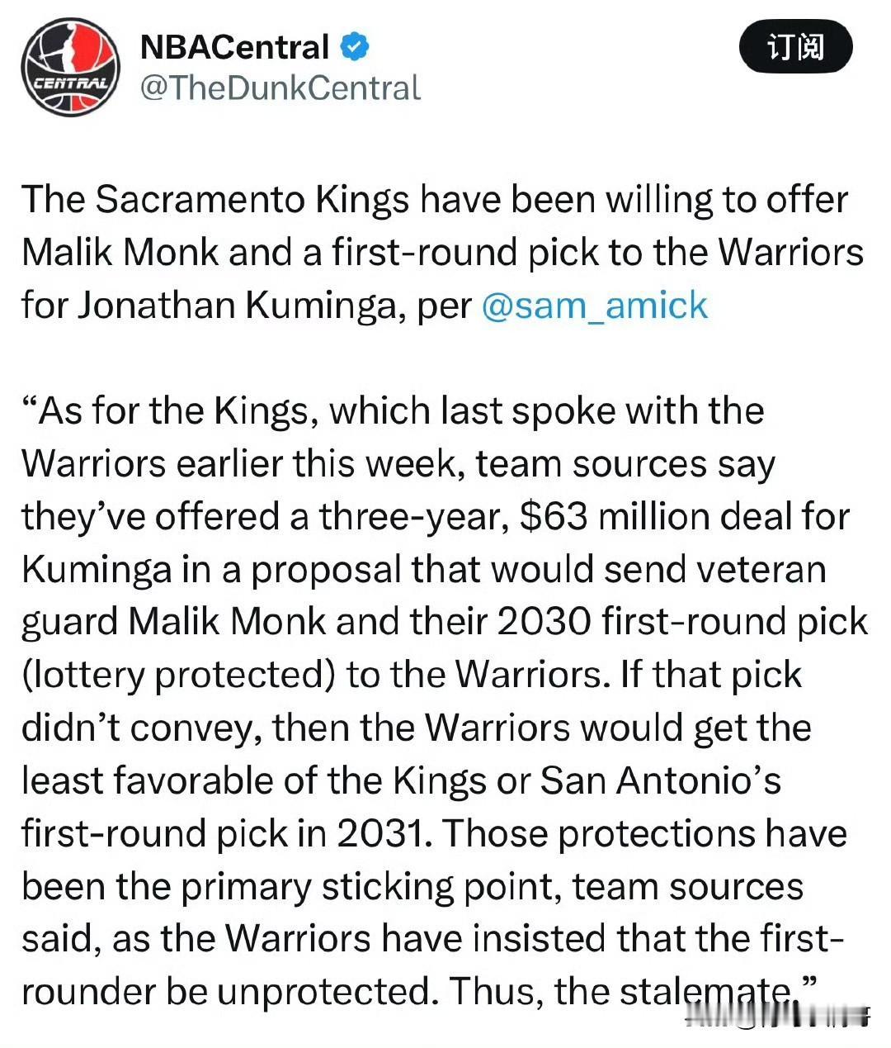Click the quote's opening line 'As for the Kings'

click(x=179, y=410)
